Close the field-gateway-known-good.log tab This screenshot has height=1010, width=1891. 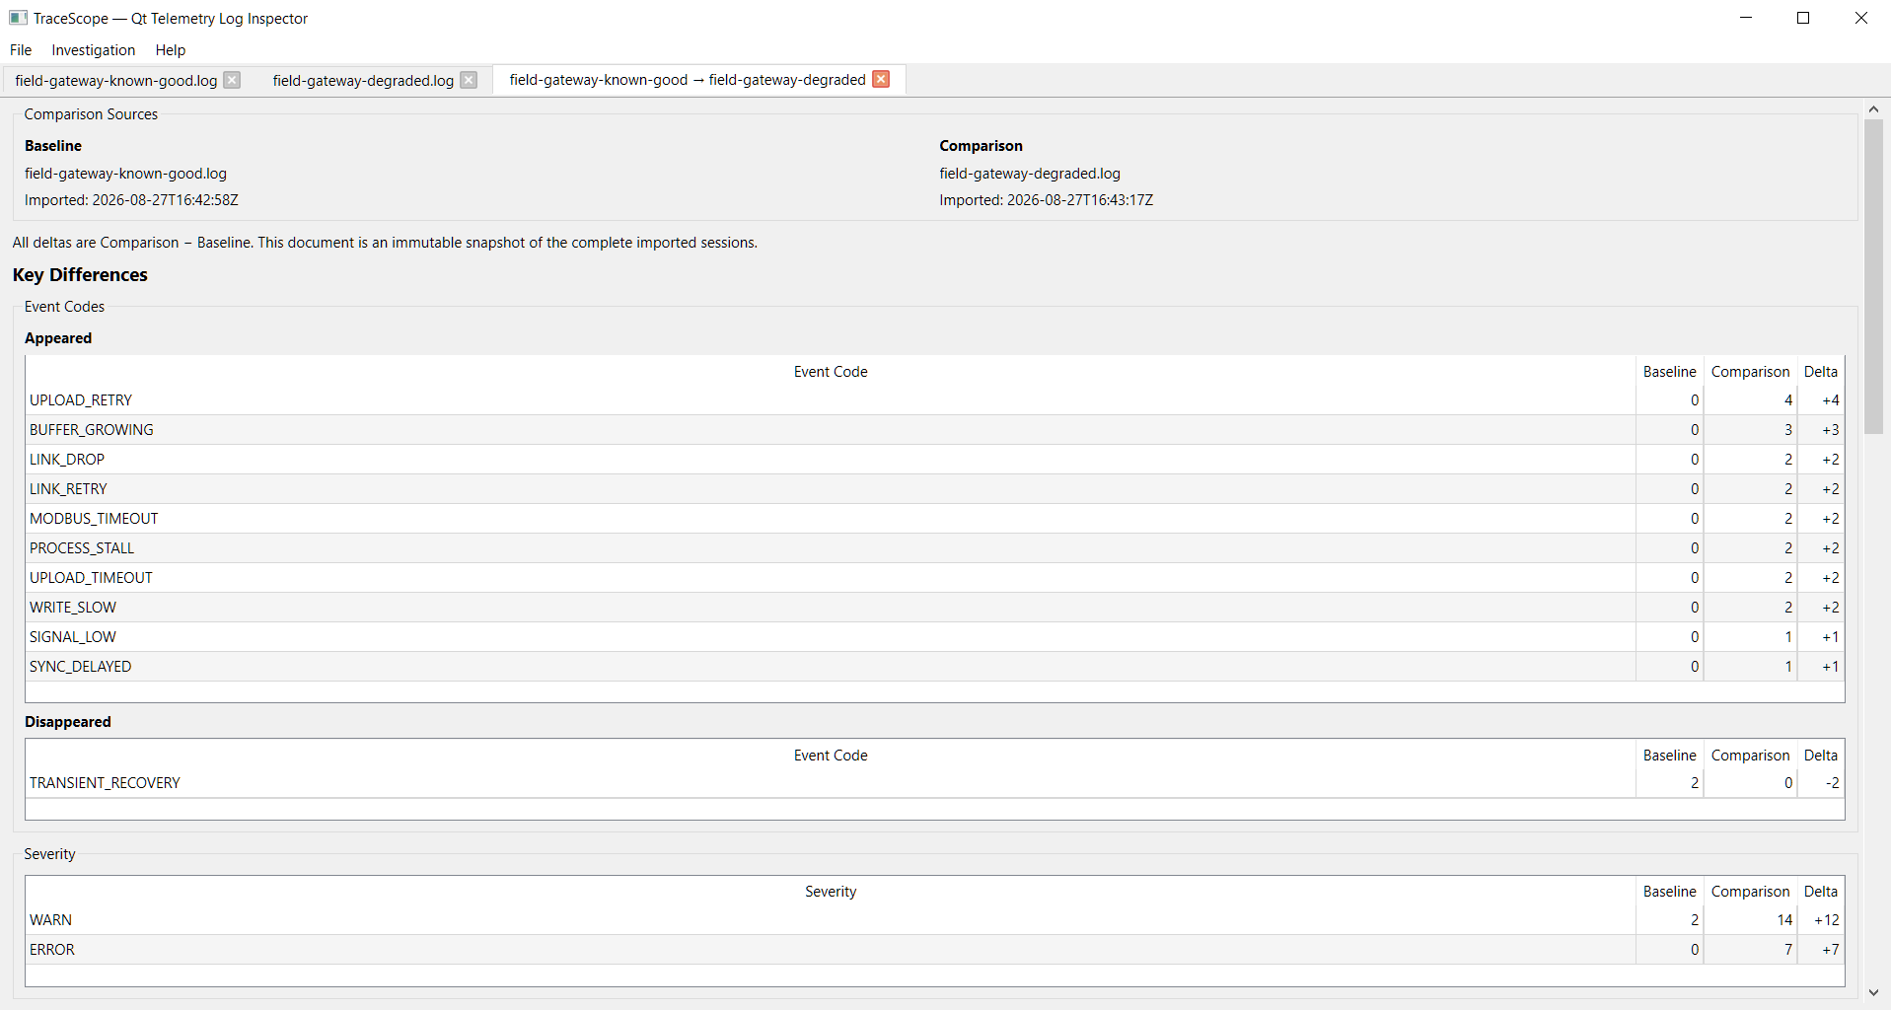point(232,80)
